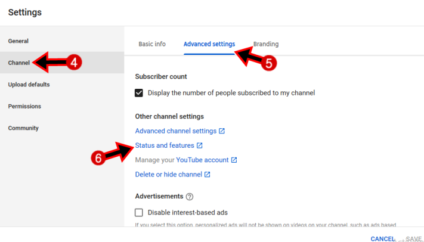Open the Advertisements help question-mark icon
The width and height of the screenshot is (424, 242).
190,197
